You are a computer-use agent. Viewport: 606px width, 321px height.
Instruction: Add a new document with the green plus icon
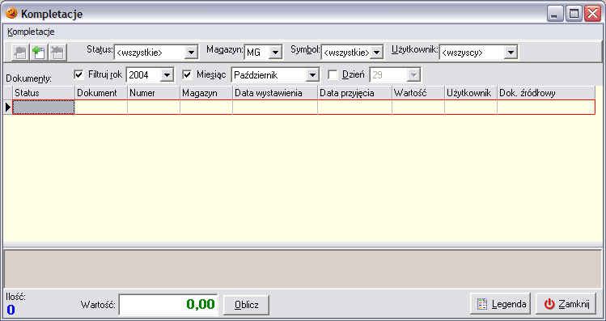39,52
